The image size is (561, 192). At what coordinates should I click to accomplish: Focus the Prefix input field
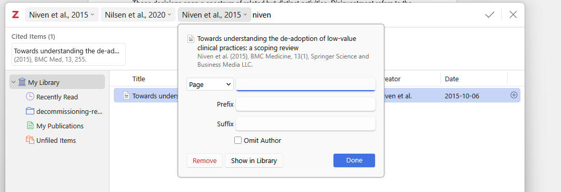point(305,105)
